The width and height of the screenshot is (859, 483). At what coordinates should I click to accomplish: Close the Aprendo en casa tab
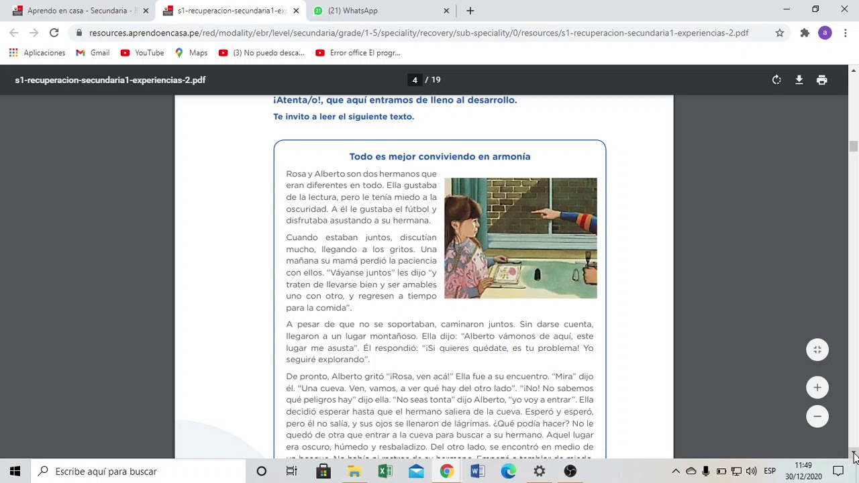(146, 11)
